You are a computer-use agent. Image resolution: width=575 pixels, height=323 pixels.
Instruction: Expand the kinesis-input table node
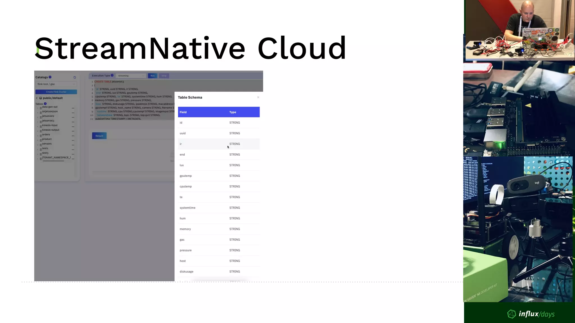pos(38,126)
